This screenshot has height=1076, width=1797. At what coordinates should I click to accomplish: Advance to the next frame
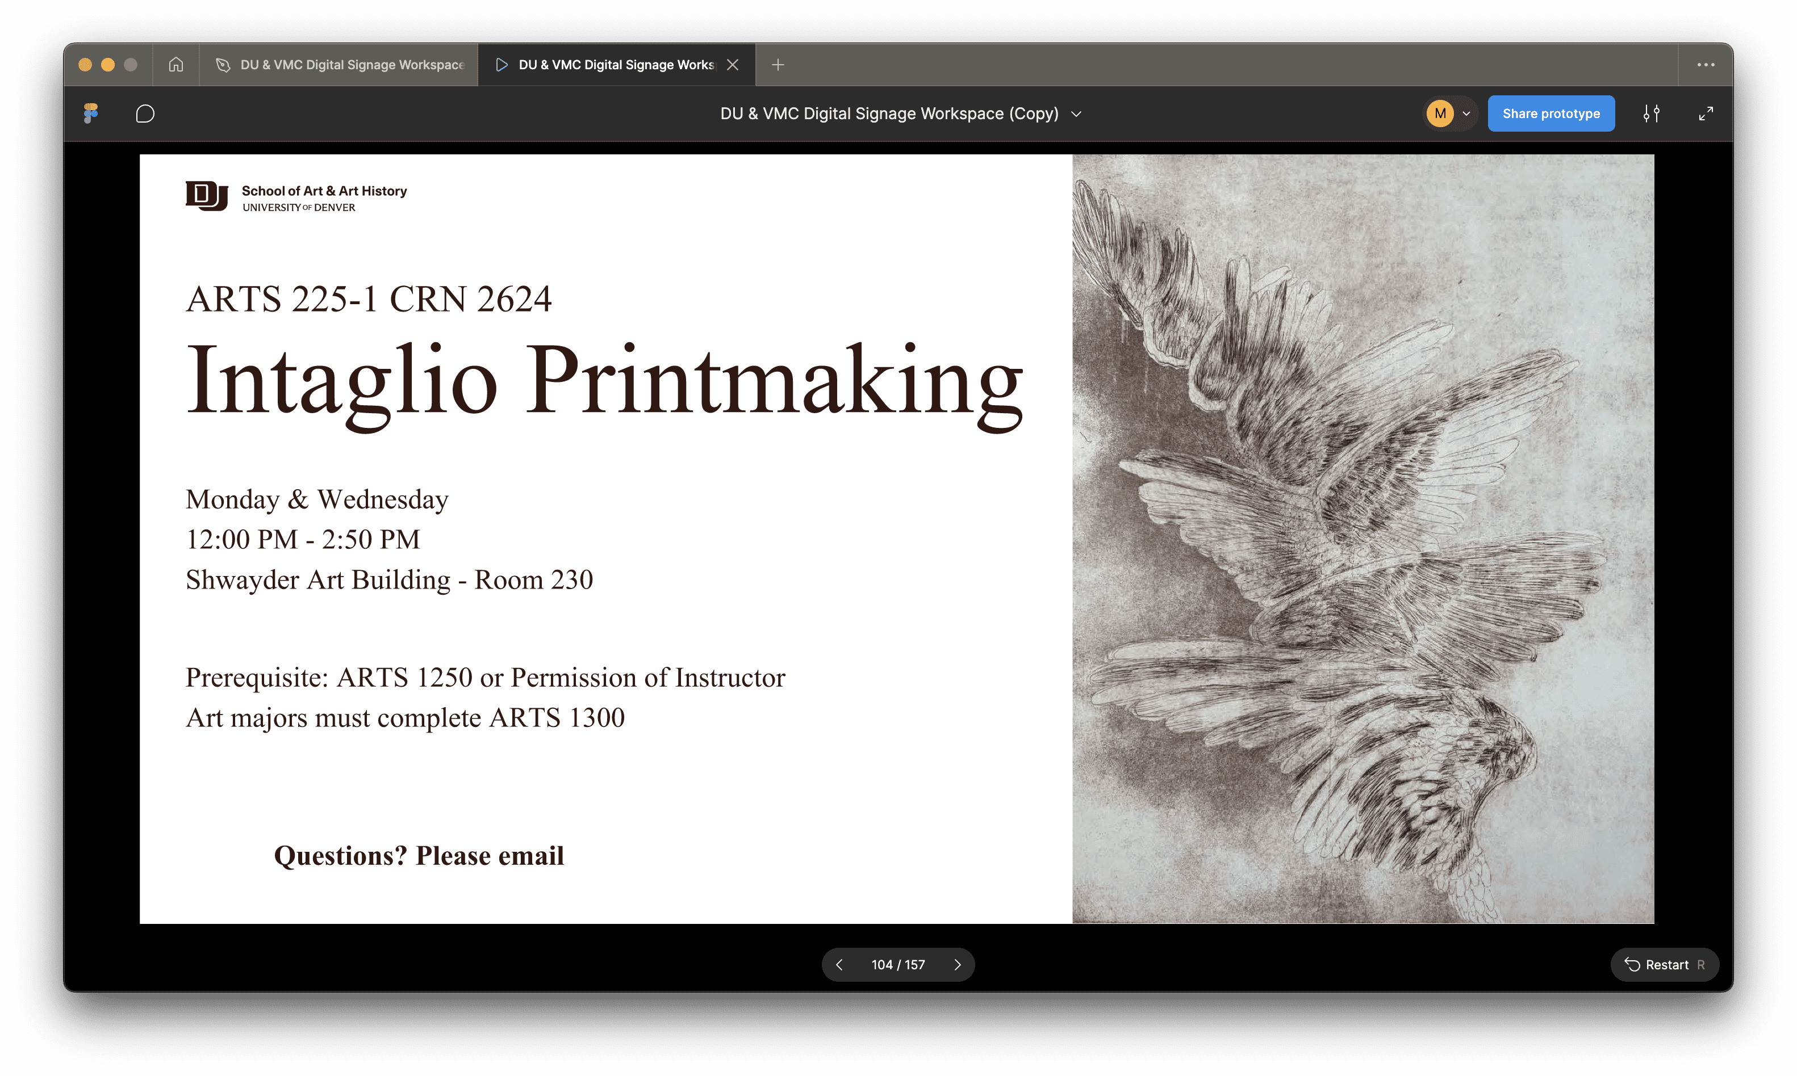tap(957, 964)
